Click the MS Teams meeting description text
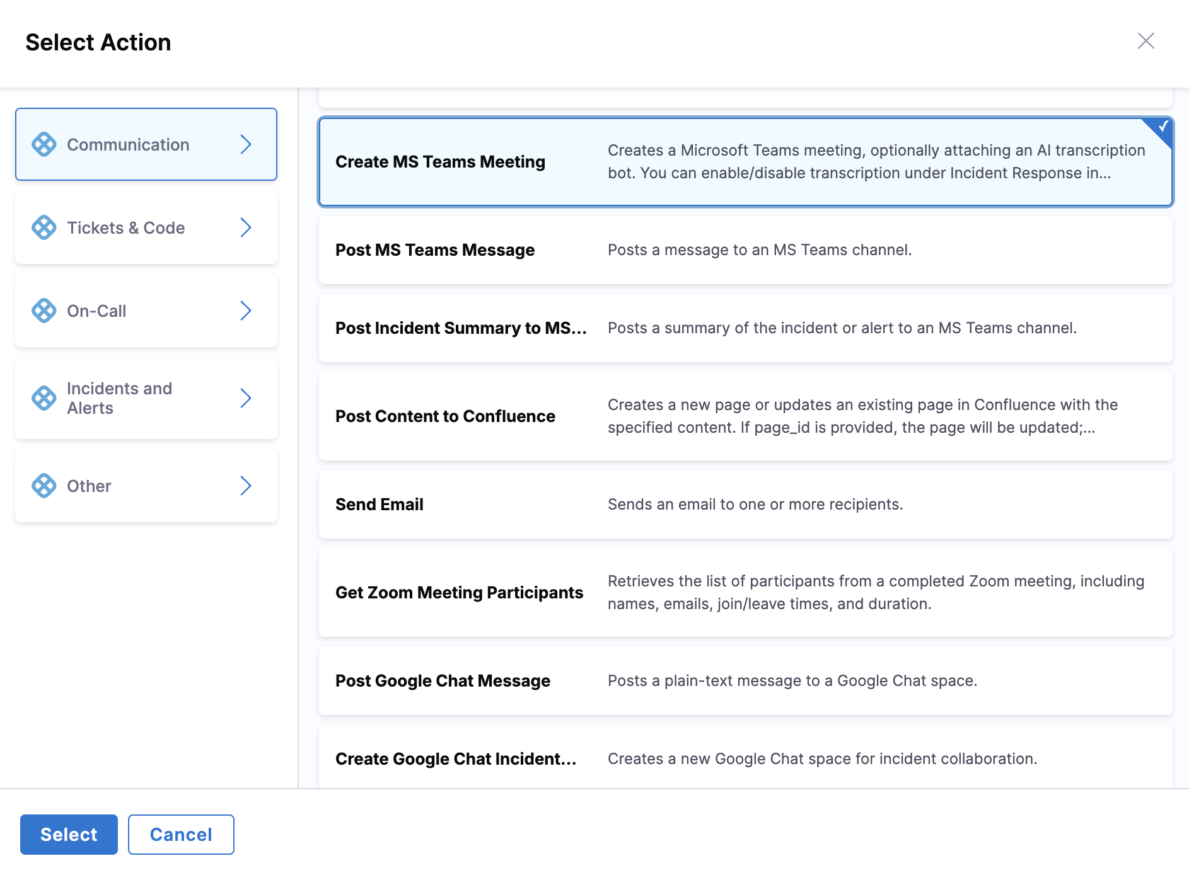The image size is (1189, 873). click(876, 162)
